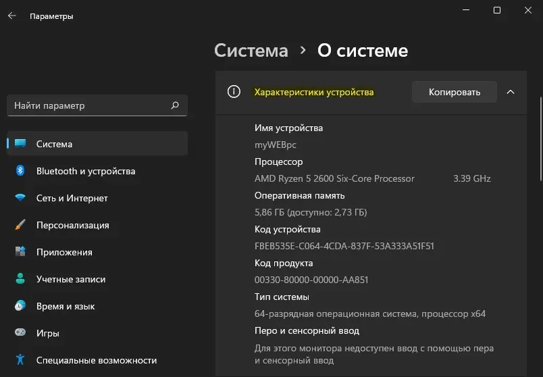Click the Wi-Fi network icon in sidebar
The width and height of the screenshot is (543, 377).
pos(20,198)
